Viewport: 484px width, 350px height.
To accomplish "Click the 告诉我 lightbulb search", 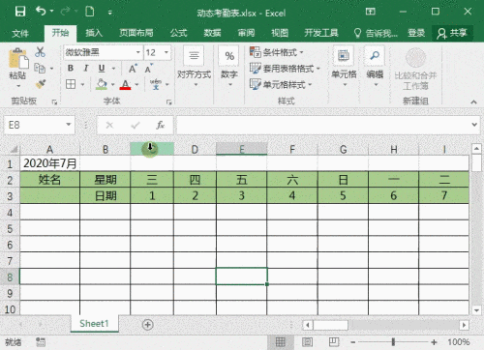I will 376,33.
